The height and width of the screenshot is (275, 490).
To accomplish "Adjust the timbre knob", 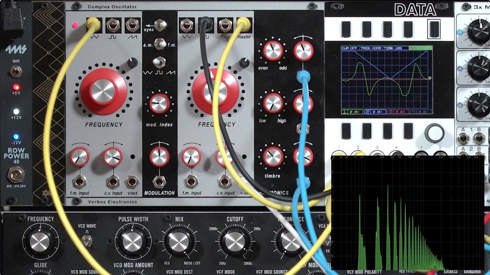I will (x=273, y=157).
